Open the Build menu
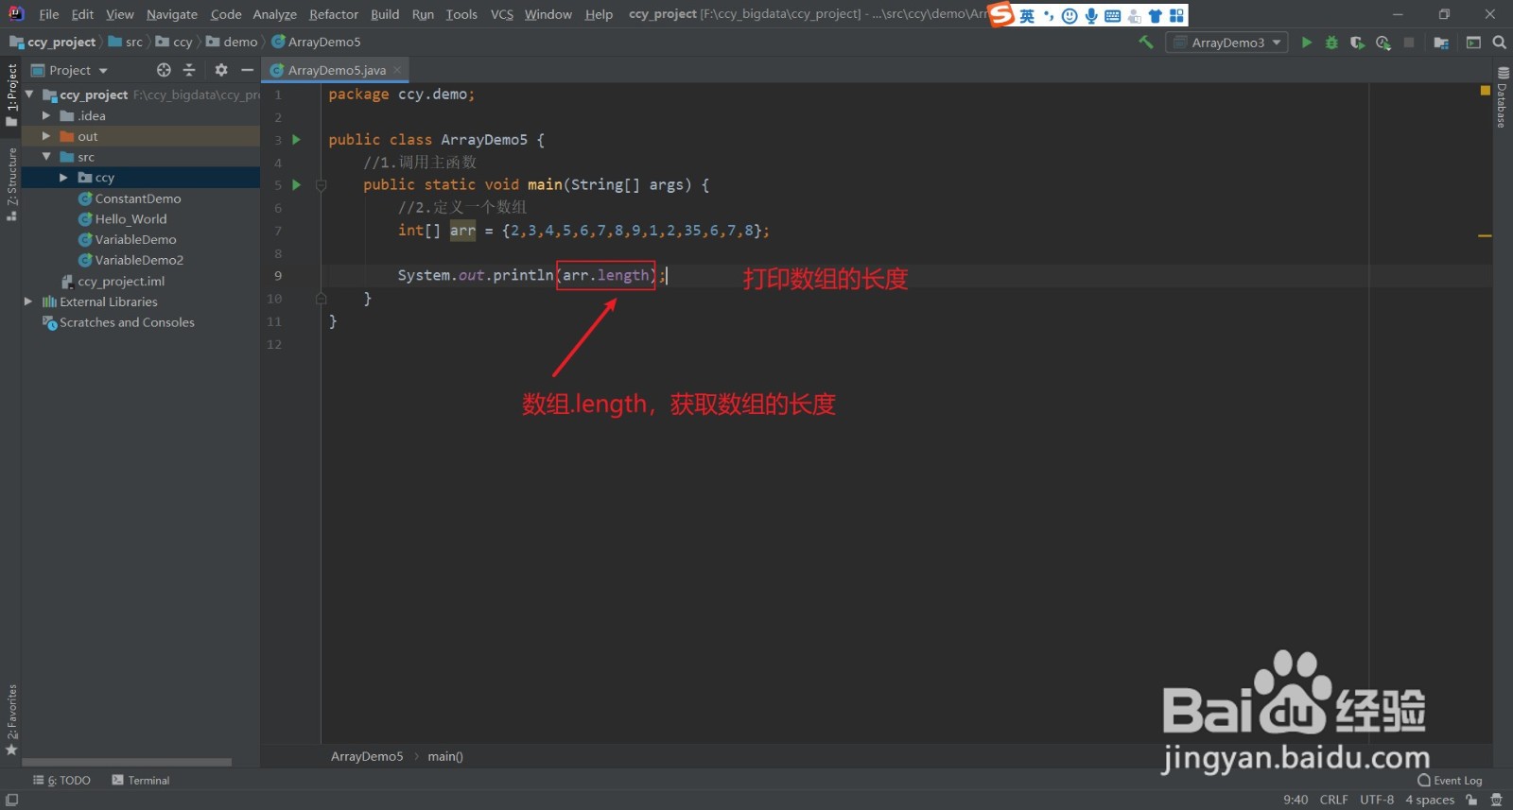 coord(385,14)
